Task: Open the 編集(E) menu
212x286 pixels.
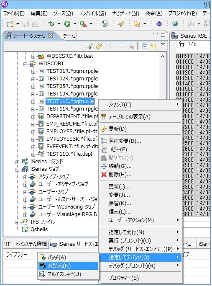Action: (39, 13)
